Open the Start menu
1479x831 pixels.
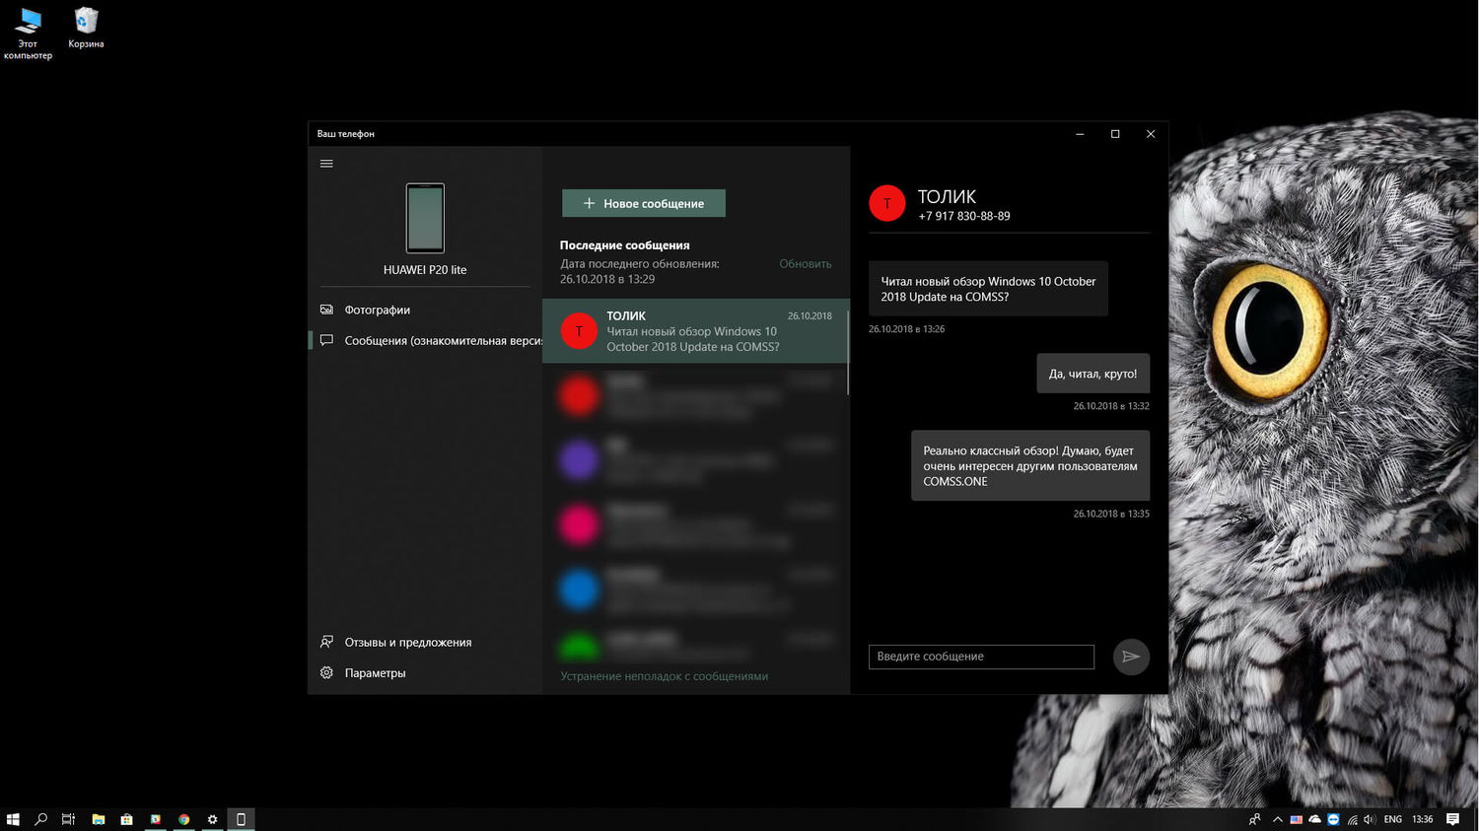coord(12,819)
